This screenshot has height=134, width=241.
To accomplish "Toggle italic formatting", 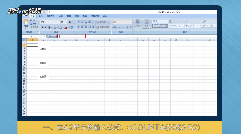I will click(45, 28).
